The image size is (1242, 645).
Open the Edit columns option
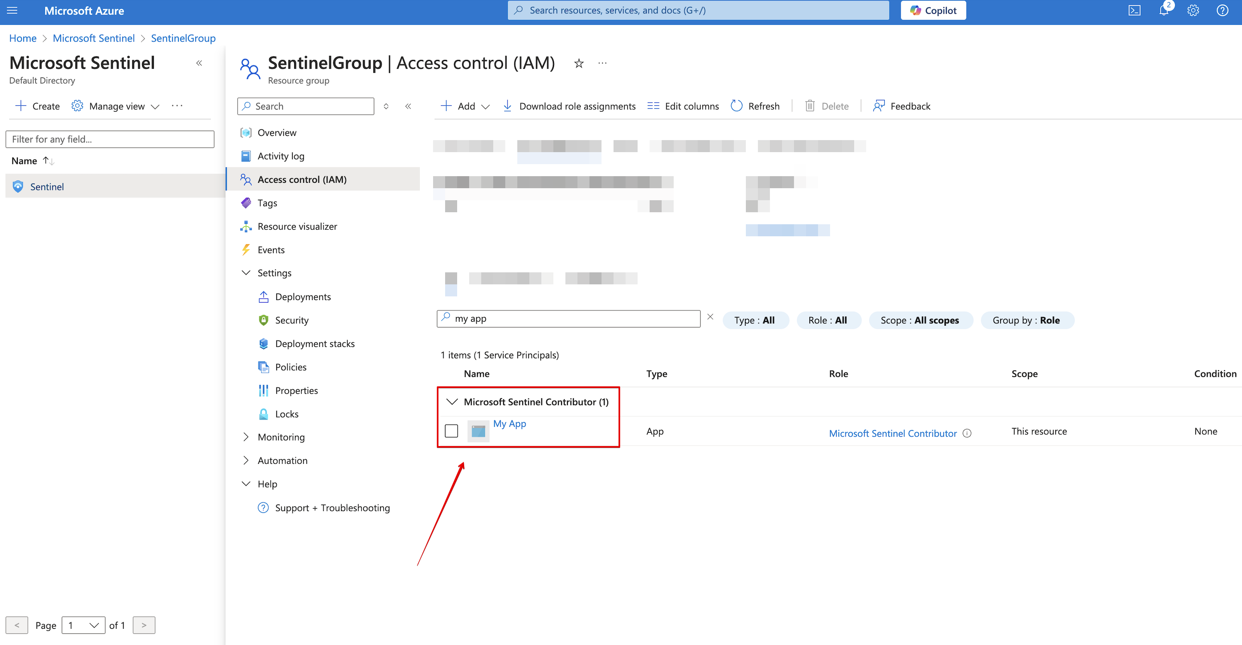click(683, 106)
